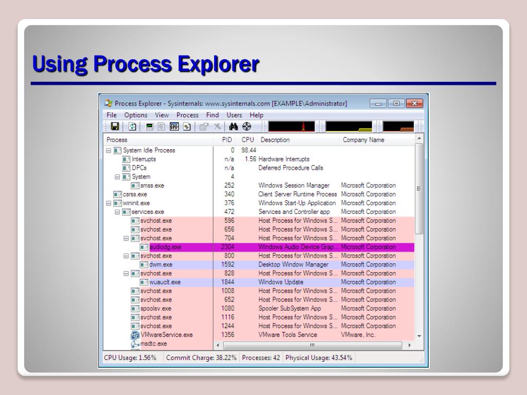527x395 pixels.
Task: Sort by the Company Name column header
Action: pyautogui.click(x=377, y=140)
